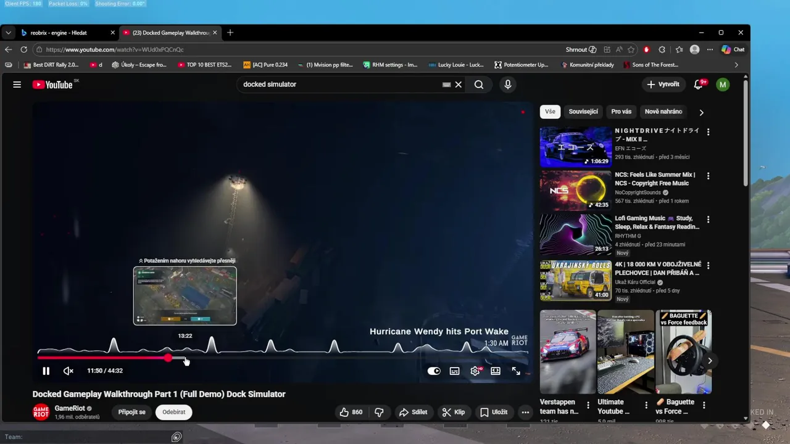Show more bookmarks with the overflow chevron
This screenshot has width=790, height=444.
[x=736, y=65]
